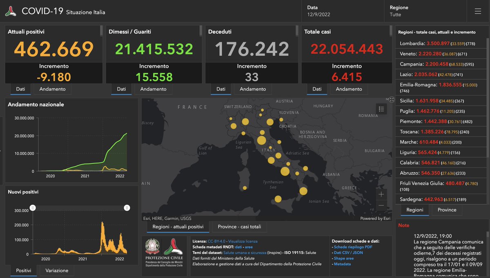Screen dimensions: 490x278
Task: Toggle the Province view in the regions panel
Action: tap(447, 210)
